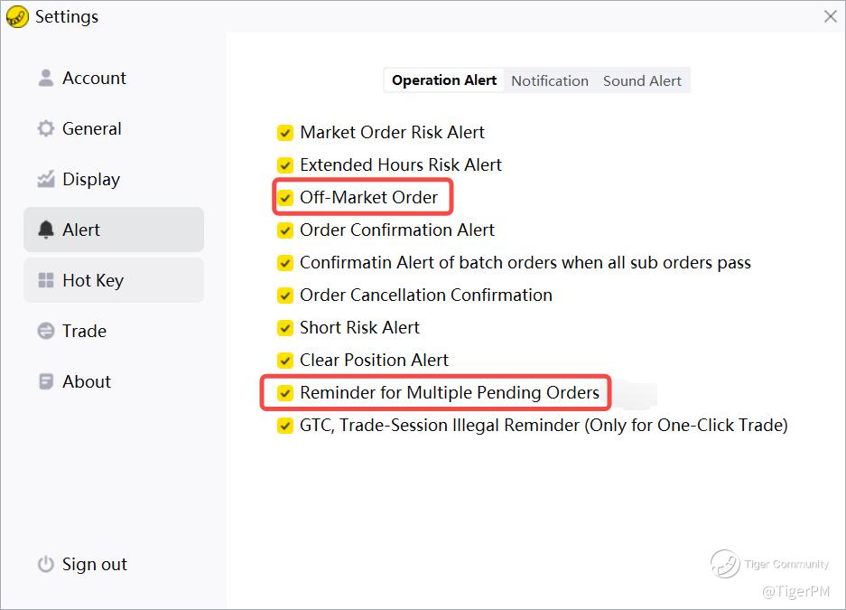Sign out of the account
This screenshot has height=610, width=846.
[94, 564]
